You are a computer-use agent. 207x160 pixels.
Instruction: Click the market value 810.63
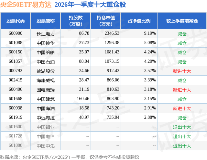pyautogui.click(x=113, y=89)
